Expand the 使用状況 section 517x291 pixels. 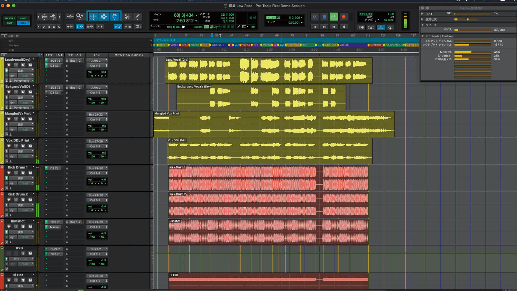[422, 19]
